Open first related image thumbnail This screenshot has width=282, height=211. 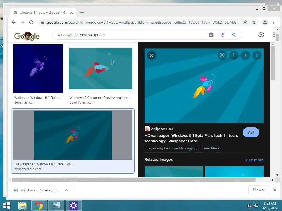click(174, 172)
